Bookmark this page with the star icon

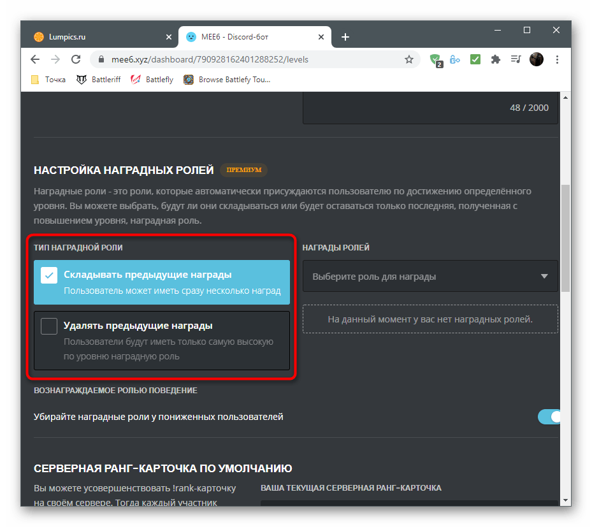pyautogui.click(x=409, y=59)
